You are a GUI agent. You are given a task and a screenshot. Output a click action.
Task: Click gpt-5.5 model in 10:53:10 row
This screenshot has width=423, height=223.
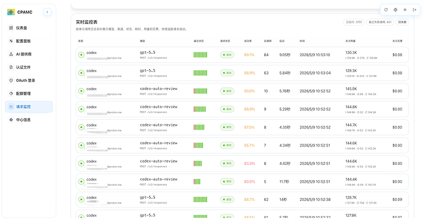coord(148,53)
